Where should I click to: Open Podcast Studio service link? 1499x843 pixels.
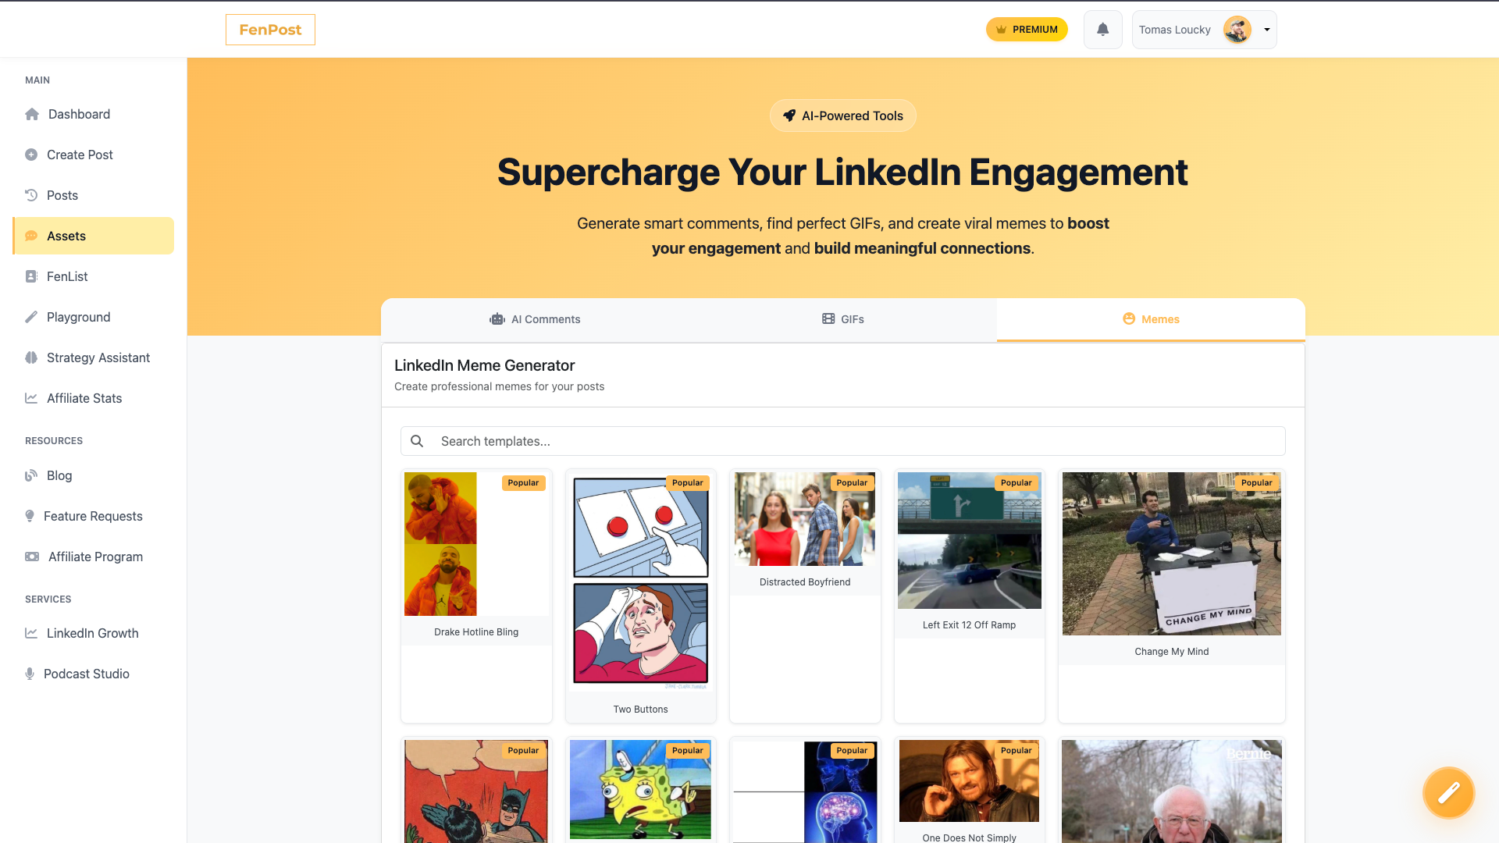point(94,674)
